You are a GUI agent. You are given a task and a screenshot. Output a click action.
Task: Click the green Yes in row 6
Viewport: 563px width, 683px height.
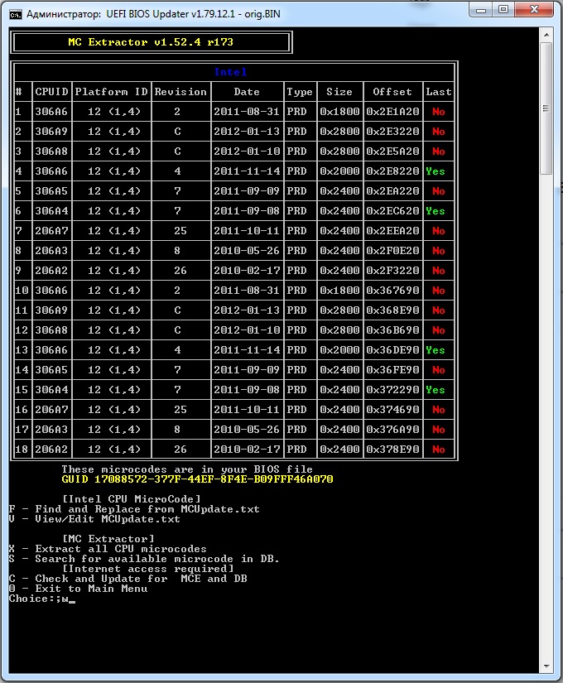tap(435, 211)
